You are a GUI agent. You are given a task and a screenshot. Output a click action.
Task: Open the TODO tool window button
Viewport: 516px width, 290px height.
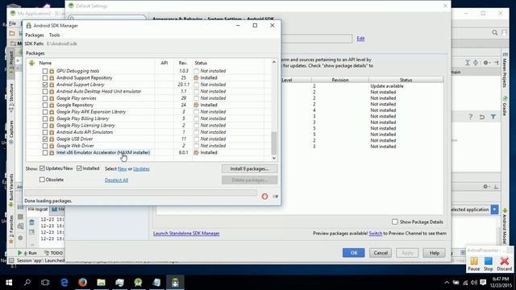pyautogui.click(x=53, y=253)
